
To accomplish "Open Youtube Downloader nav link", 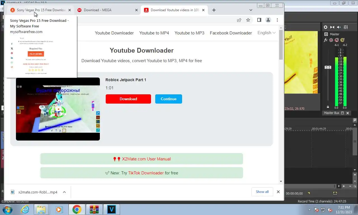I will point(114,33).
